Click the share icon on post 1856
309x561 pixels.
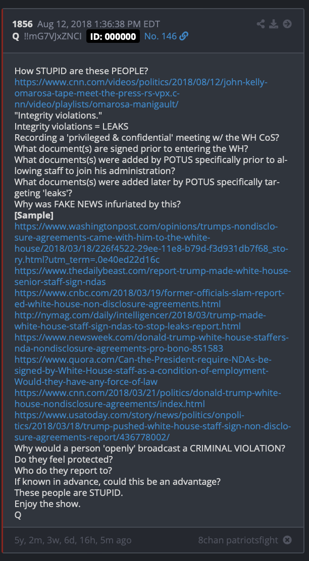tap(261, 24)
